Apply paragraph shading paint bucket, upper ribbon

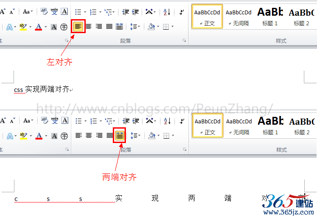(x=152, y=27)
